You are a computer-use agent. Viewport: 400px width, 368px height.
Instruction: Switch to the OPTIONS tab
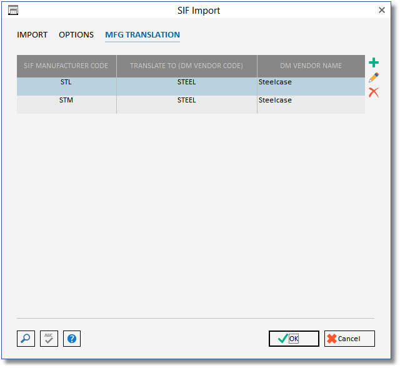(76, 35)
